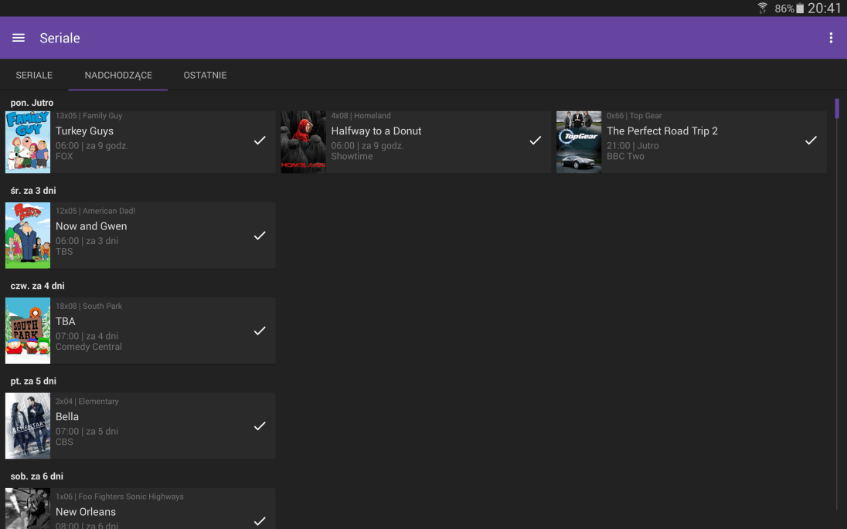Image resolution: width=847 pixels, height=529 pixels.
Task: Click the 'czw. za 4 dni' header
Action: (37, 286)
